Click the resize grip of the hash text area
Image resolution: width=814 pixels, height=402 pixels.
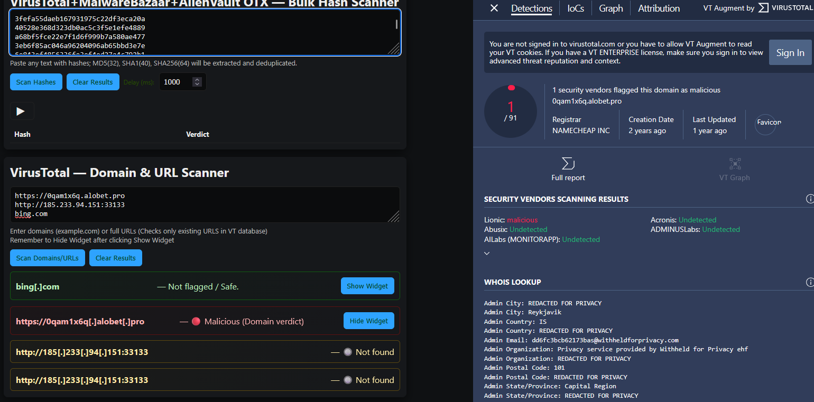pos(394,49)
